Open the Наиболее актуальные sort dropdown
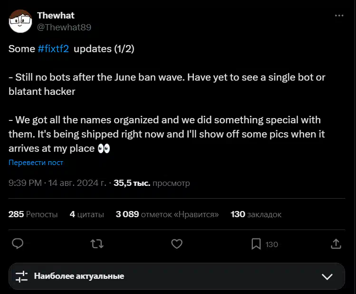 [x=177, y=276]
